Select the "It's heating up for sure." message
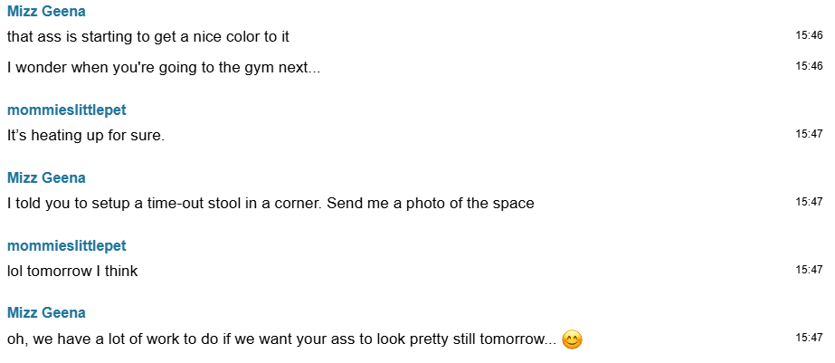Viewport: 835px width, 363px height. 86,136
